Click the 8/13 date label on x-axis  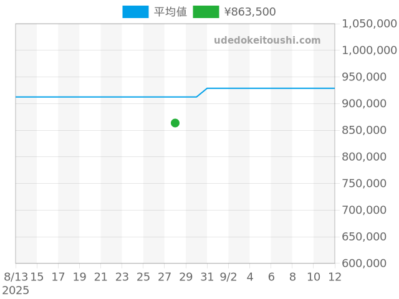(x=16, y=276)
